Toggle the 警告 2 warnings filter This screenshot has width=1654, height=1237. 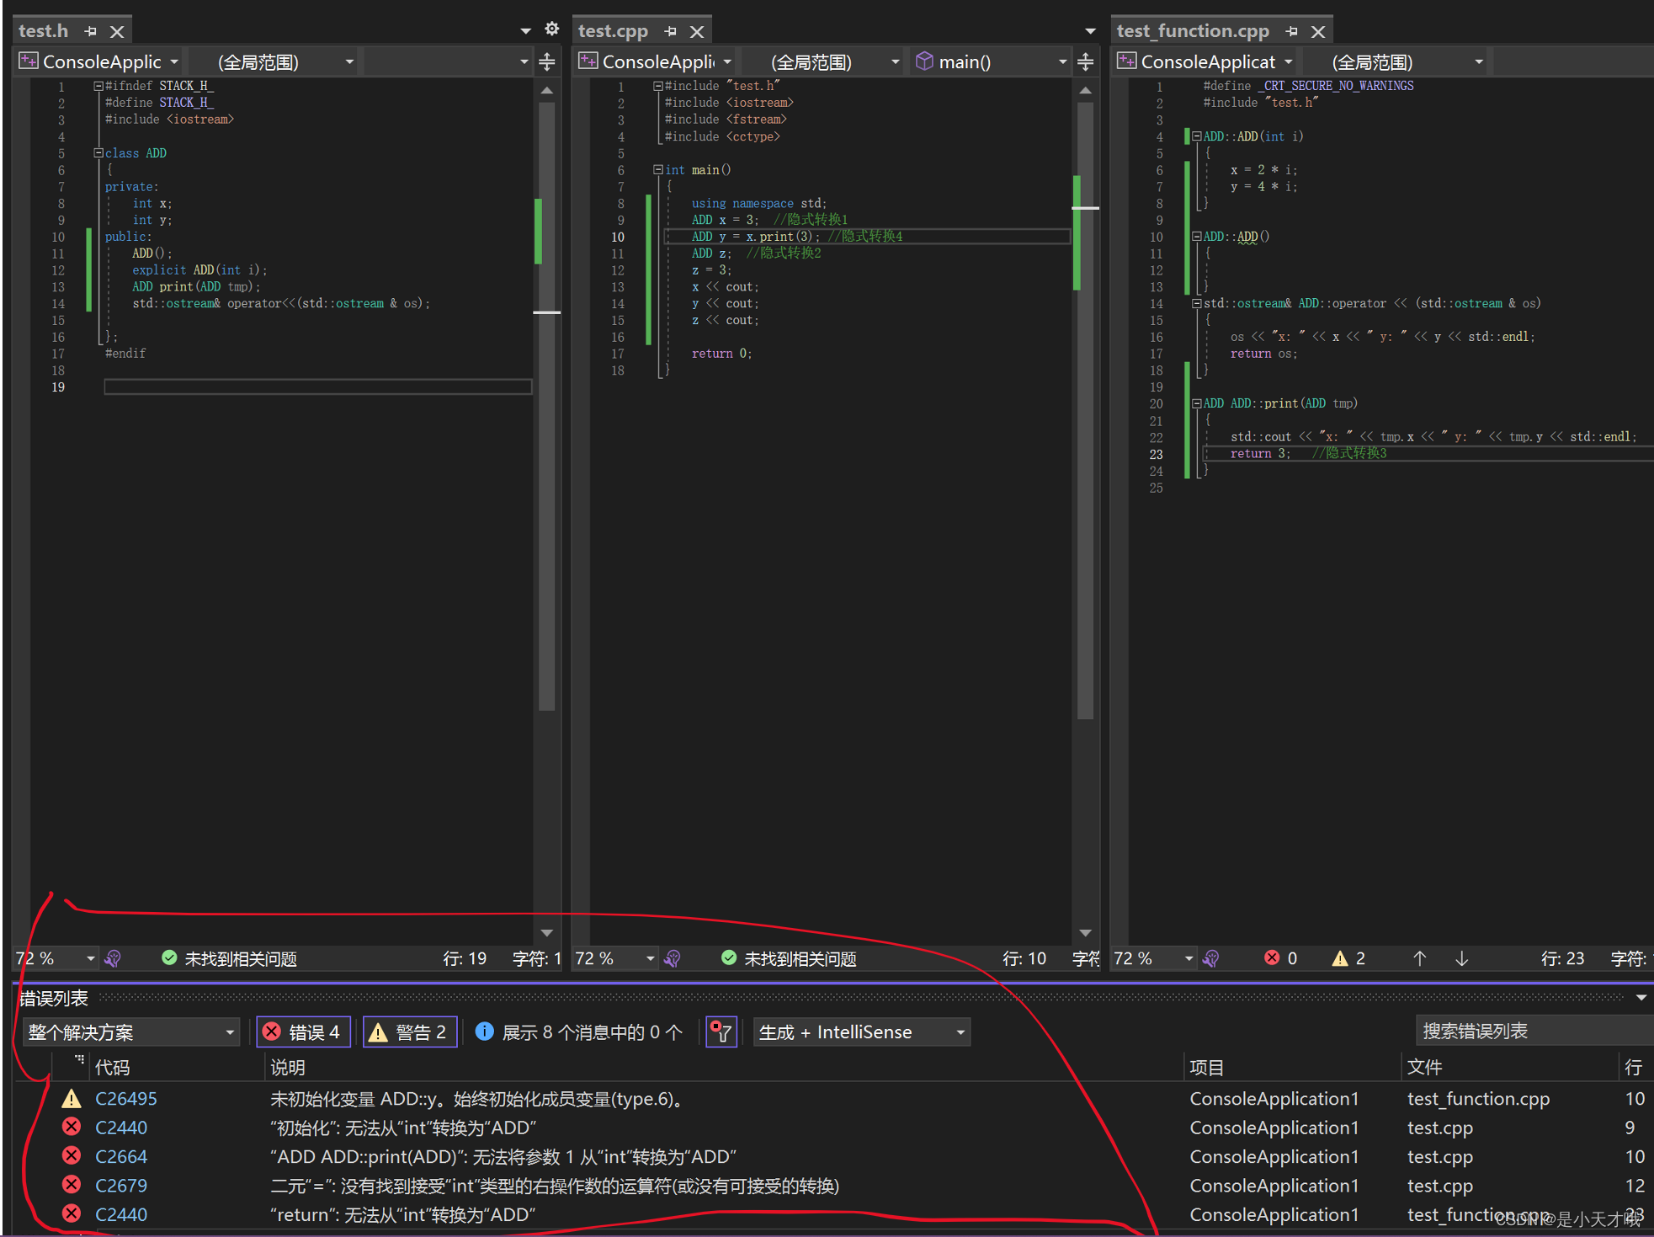410,1032
